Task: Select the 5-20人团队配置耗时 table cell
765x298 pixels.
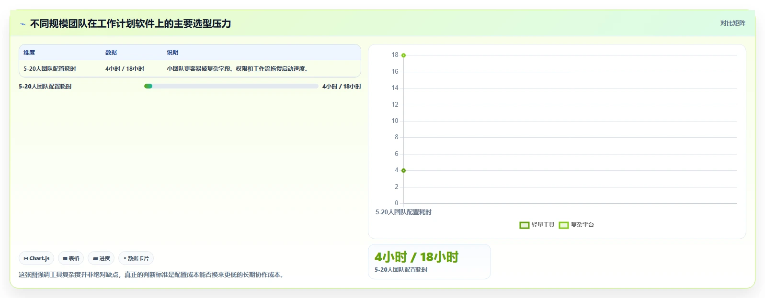Action: [x=50, y=69]
